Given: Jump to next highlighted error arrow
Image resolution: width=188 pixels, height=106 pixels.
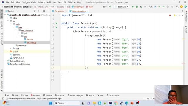Looking at the screenshot, I should point(183,15).
